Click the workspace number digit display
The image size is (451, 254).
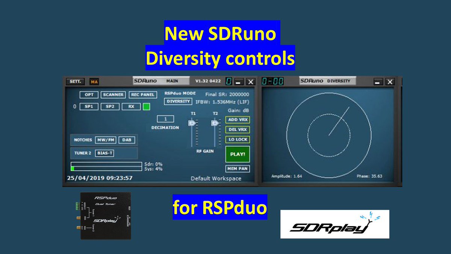pyautogui.click(x=229, y=81)
